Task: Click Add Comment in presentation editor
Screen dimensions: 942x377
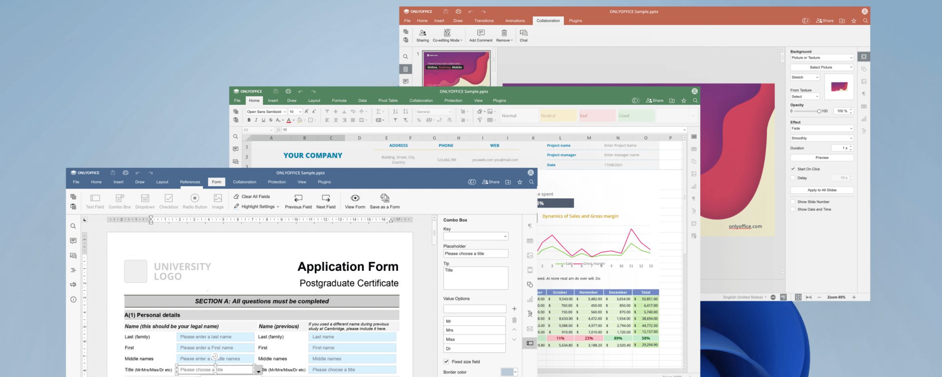Action: click(481, 36)
